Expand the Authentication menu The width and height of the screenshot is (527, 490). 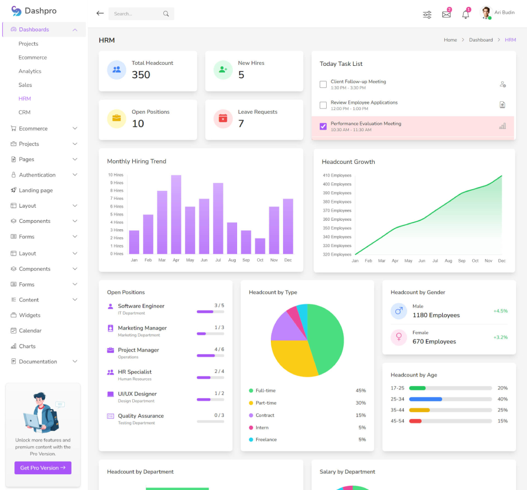37,174
